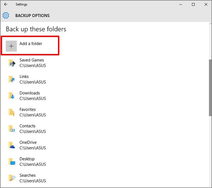Select the Links folder icon

pyautogui.click(x=12, y=79)
